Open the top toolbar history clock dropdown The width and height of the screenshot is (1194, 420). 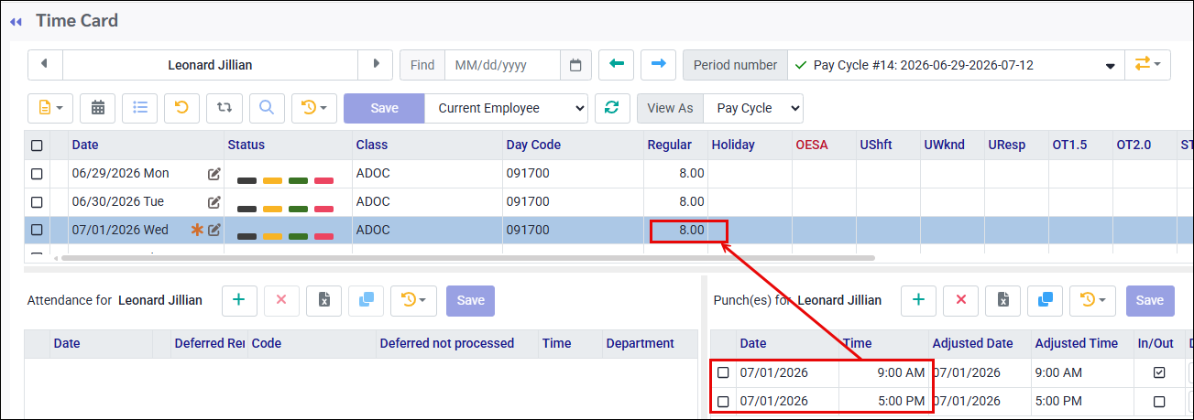[314, 108]
